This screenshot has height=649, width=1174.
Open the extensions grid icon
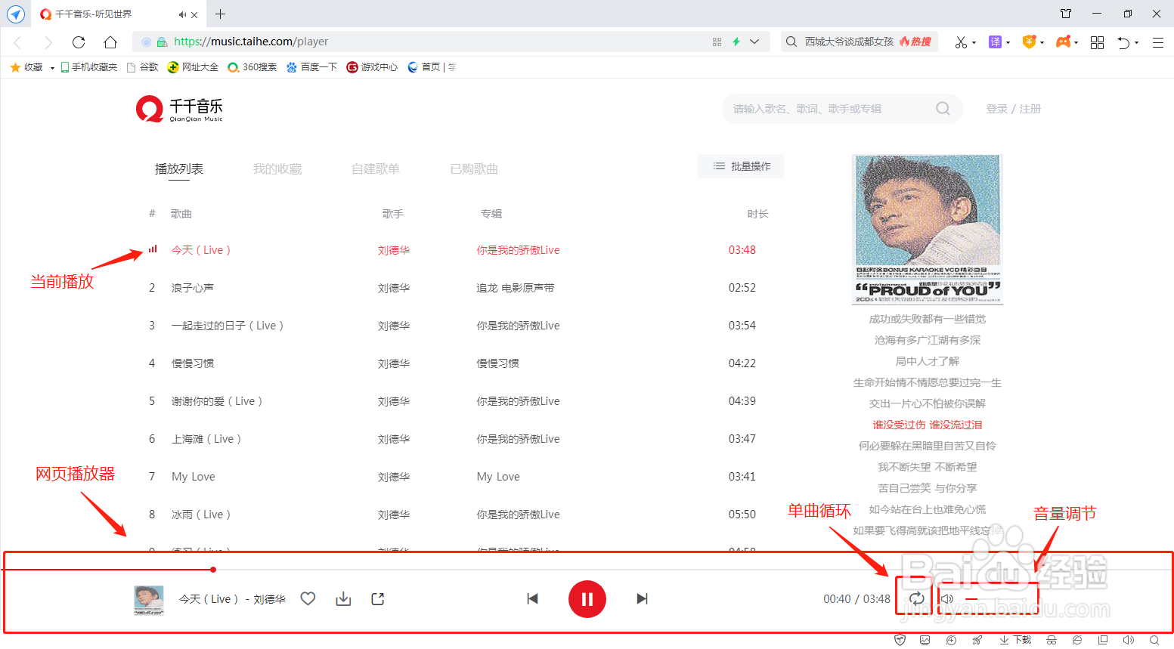click(1097, 42)
